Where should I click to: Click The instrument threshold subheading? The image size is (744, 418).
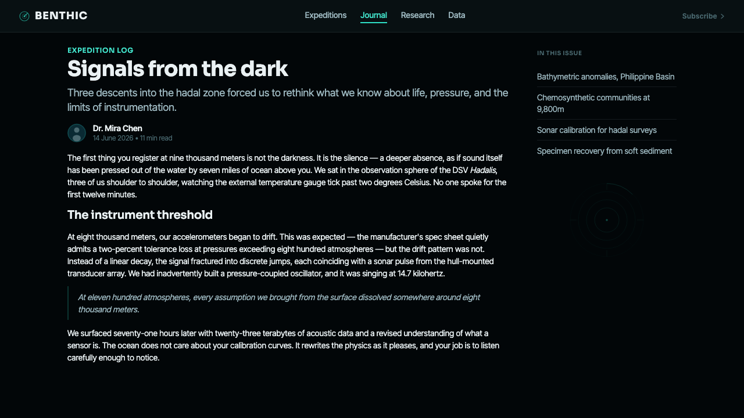[140, 215]
